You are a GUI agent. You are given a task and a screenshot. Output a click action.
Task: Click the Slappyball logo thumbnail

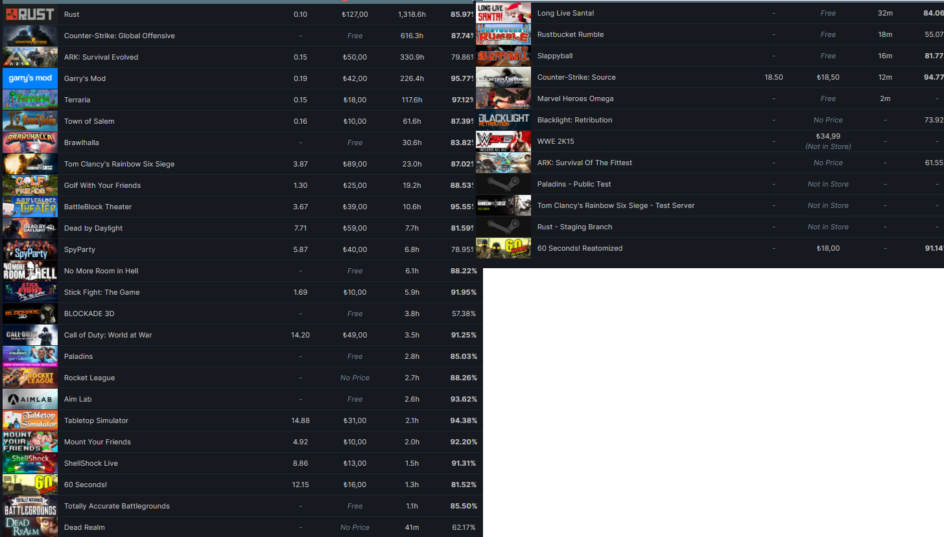point(503,56)
